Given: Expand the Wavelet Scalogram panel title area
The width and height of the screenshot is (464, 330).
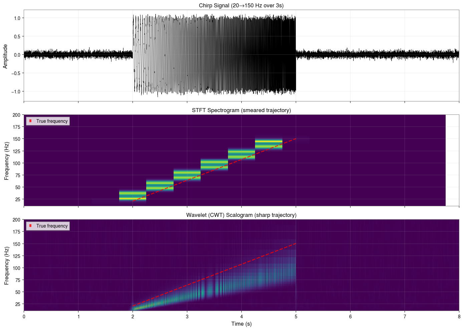Looking at the screenshot, I should tap(241, 215).
